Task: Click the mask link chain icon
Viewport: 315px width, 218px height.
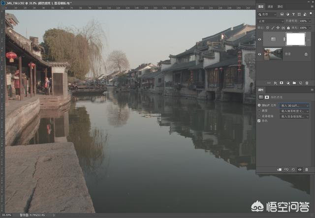Action: (x=284, y=39)
